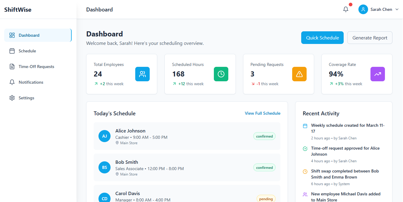Click the Pending Requests value 3
Screen dimensions: 403x202
[252, 74]
